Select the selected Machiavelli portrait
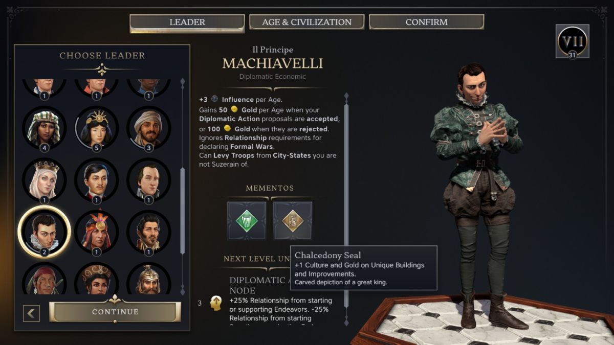 click(x=44, y=232)
